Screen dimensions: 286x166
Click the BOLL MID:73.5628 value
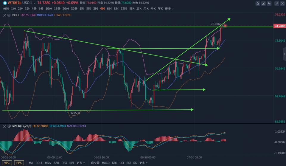click(45, 15)
